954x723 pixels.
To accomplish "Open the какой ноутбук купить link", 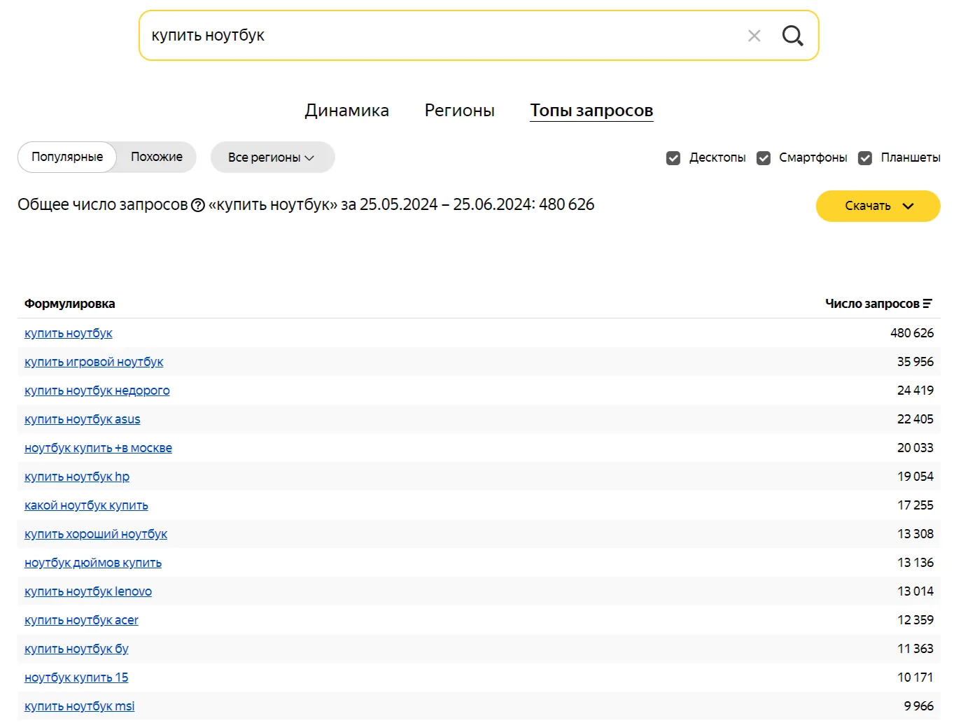I will click(86, 505).
